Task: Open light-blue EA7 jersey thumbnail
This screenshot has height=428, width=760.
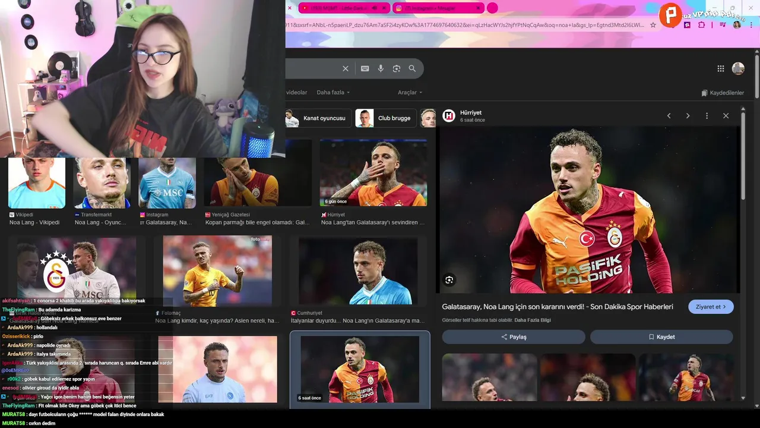Action: point(217,369)
